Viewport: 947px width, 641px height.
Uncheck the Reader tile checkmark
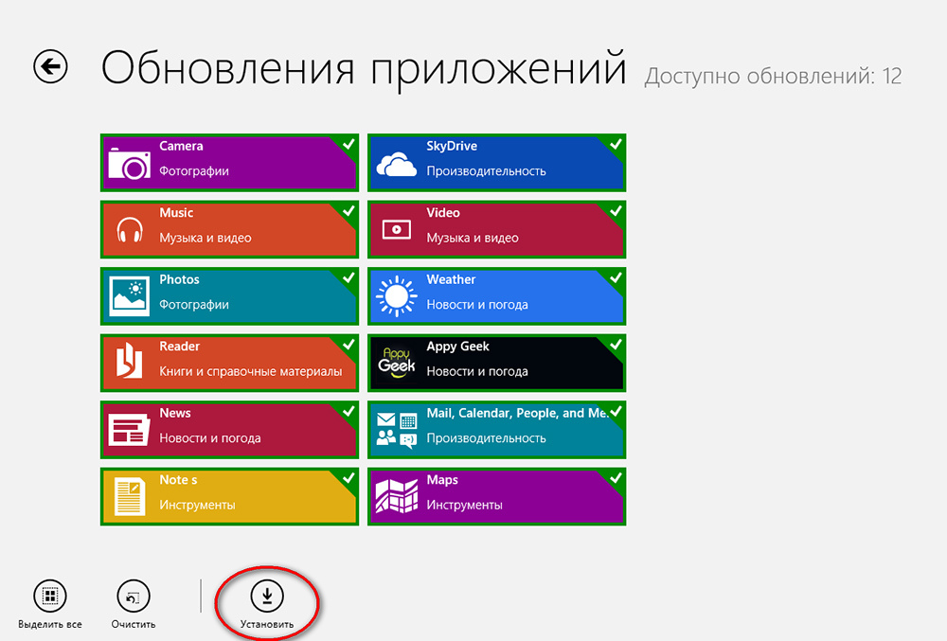[x=348, y=345]
